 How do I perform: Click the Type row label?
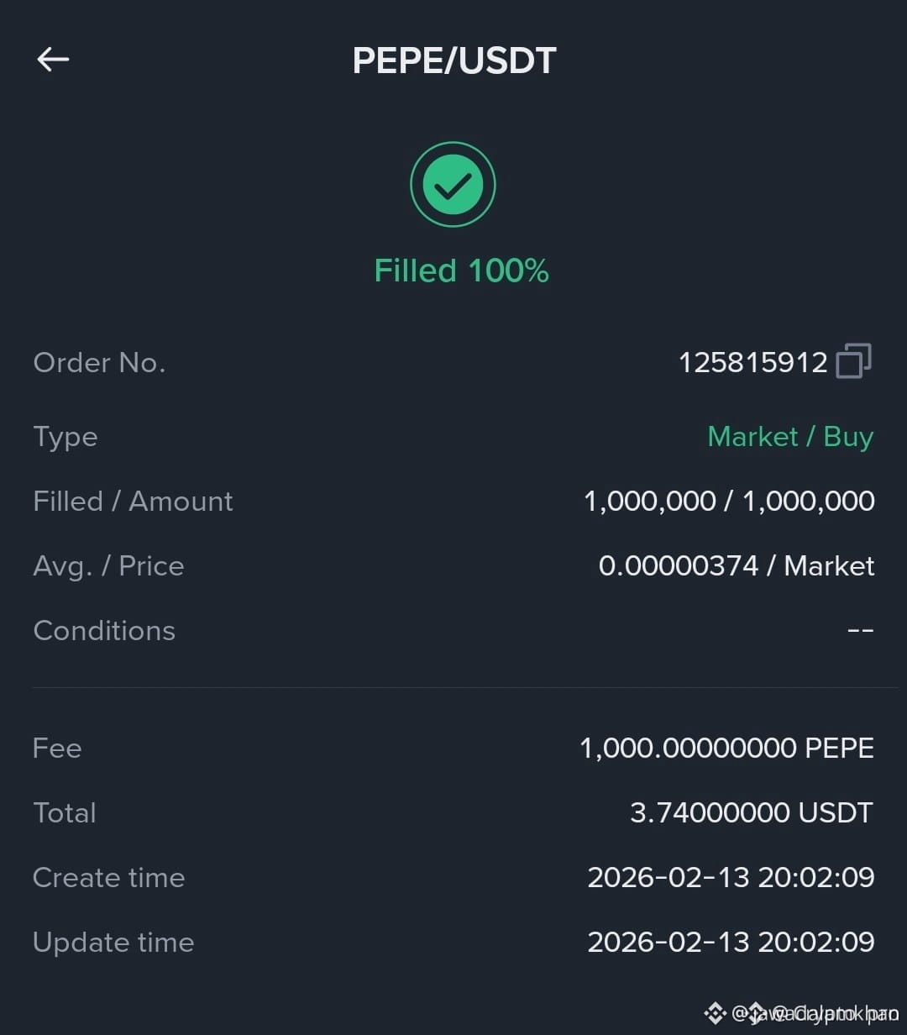point(66,437)
